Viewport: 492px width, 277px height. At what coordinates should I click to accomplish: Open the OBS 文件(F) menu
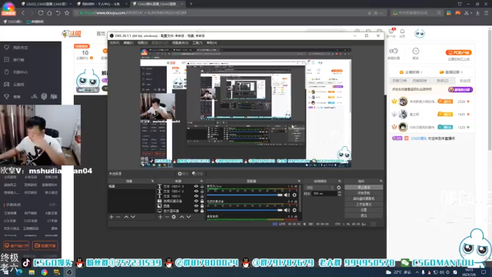(115, 43)
